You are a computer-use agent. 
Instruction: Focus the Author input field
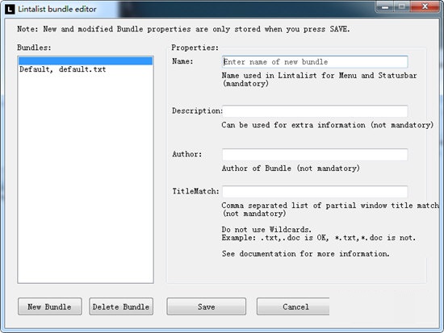pos(315,155)
